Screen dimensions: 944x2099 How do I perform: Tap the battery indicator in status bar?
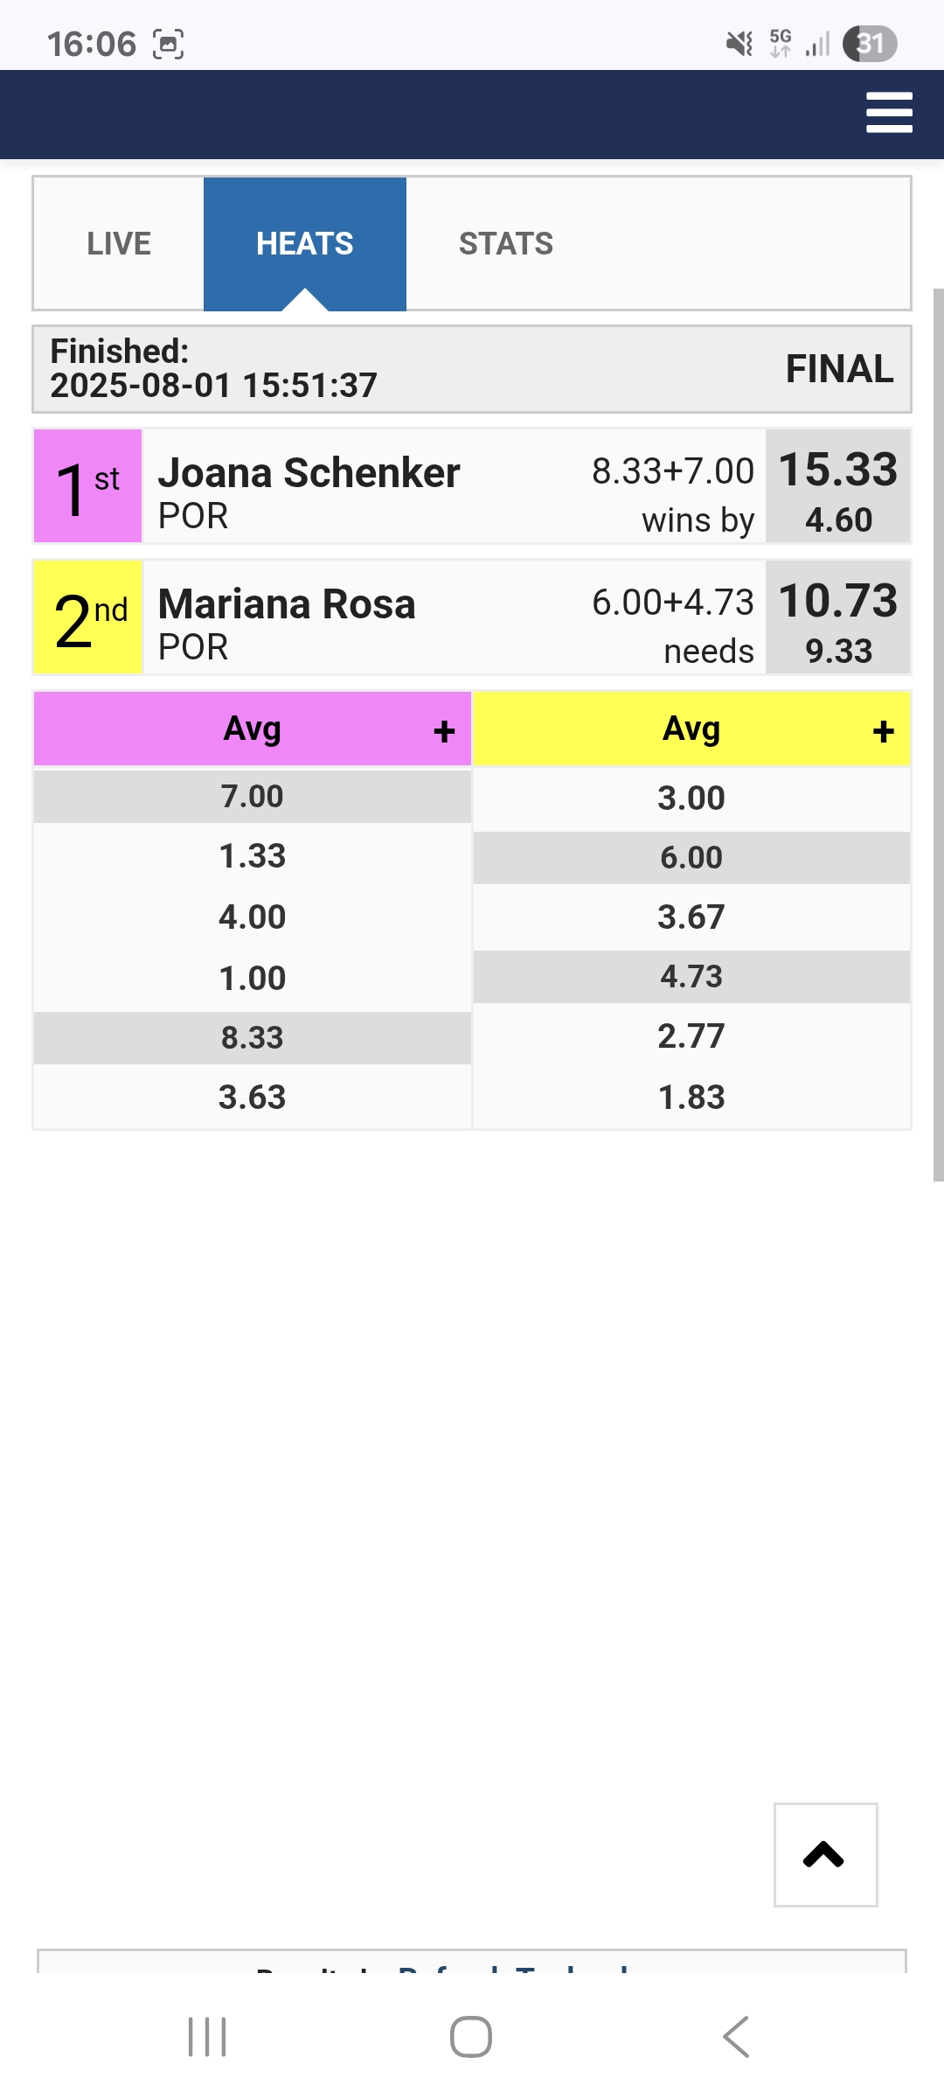click(870, 44)
